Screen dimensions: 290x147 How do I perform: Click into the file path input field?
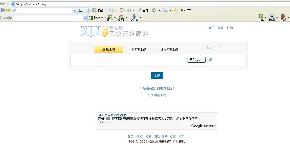tap(144, 60)
